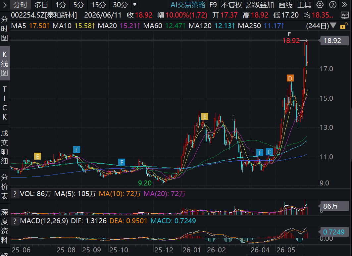Open MACD indicator help question mark

click(x=15, y=221)
